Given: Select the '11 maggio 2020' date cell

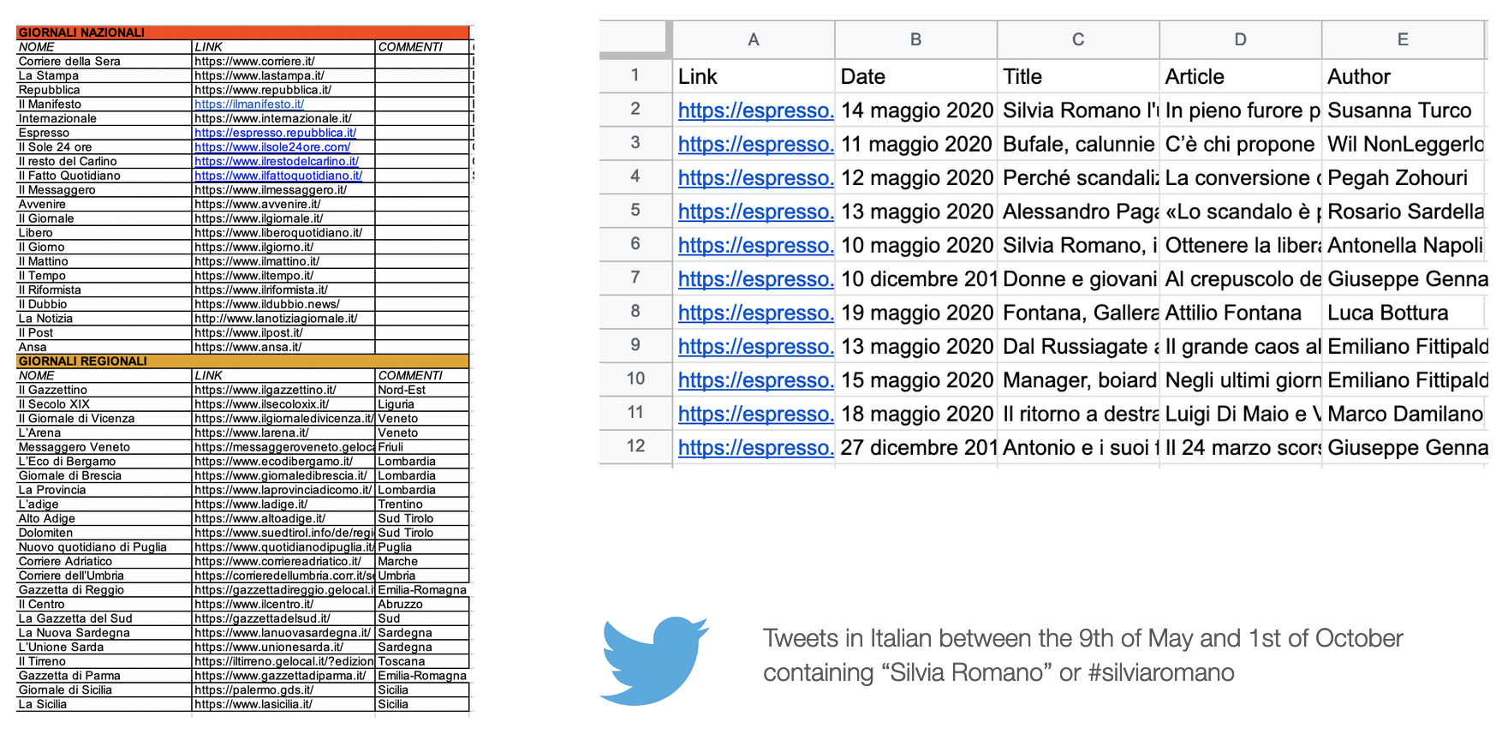Looking at the screenshot, I should click(x=916, y=144).
